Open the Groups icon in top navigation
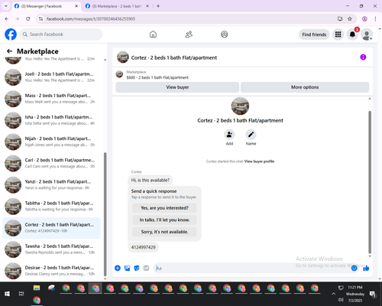This screenshot has width=382, height=306. point(225,34)
